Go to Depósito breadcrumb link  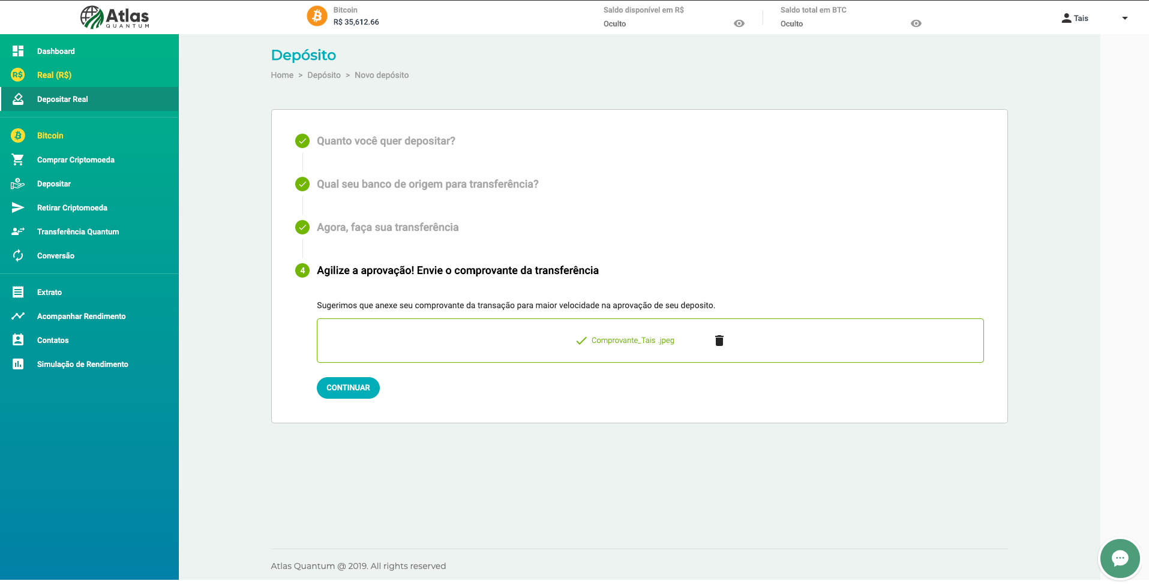(324, 75)
